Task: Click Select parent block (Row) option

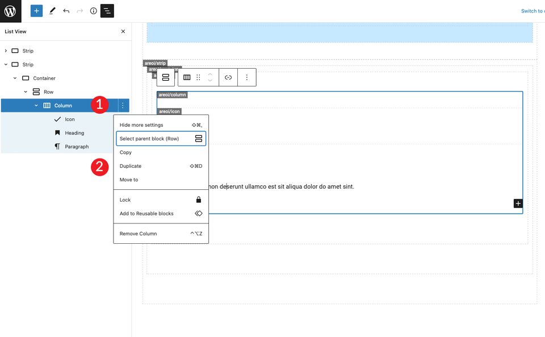Action: pyautogui.click(x=149, y=139)
